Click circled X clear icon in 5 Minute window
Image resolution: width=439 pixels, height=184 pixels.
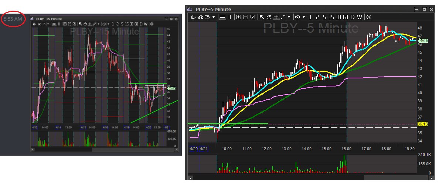coord(368,17)
